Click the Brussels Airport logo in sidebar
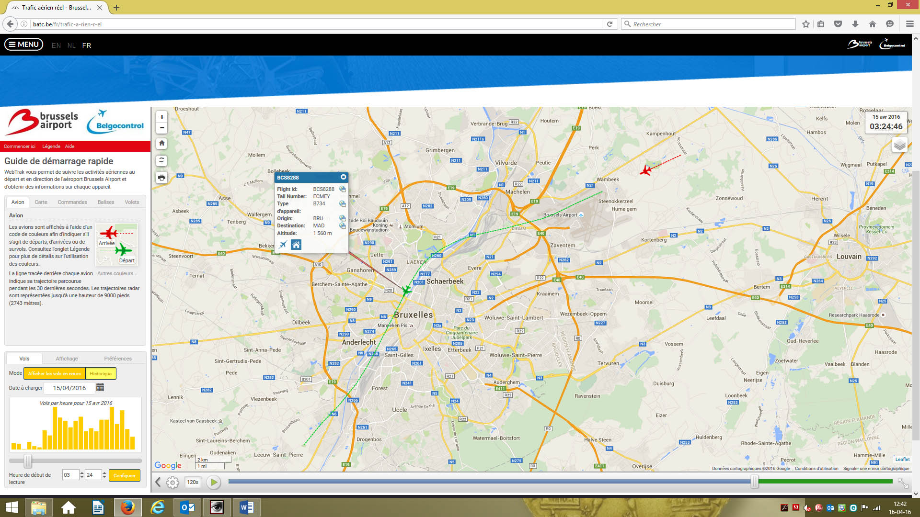This screenshot has width=920, height=517. click(43, 122)
